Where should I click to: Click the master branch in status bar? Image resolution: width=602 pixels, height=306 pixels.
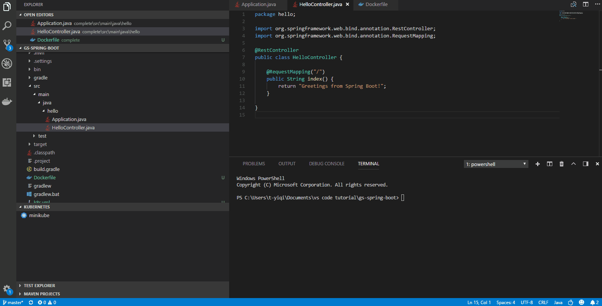click(x=13, y=302)
